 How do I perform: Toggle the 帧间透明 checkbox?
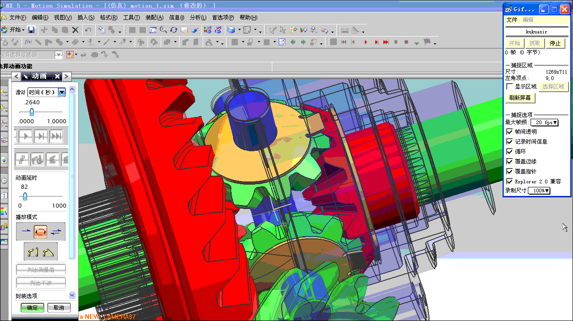(510, 132)
